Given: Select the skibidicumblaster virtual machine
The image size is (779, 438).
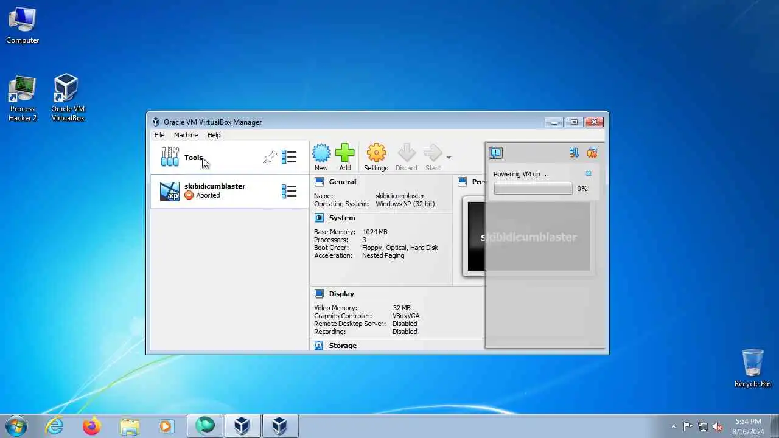Looking at the screenshot, I should click(230, 191).
